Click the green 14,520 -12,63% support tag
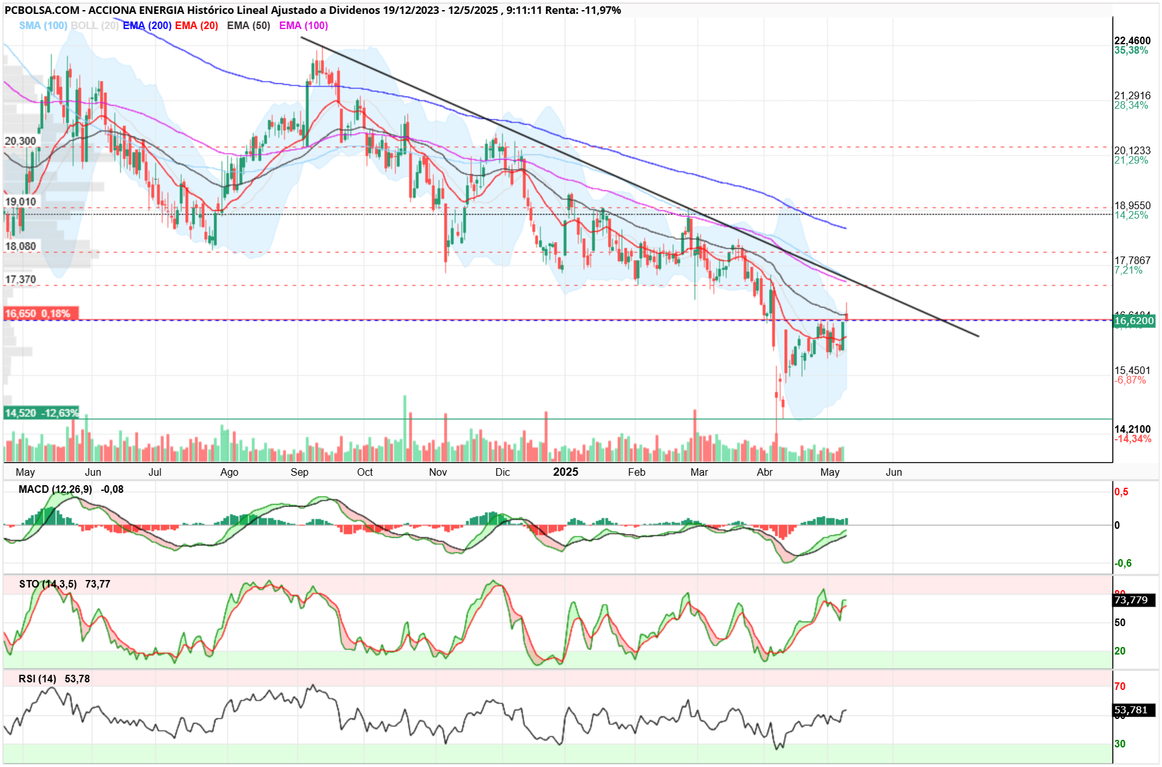The height and width of the screenshot is (767, 1162). 41,413
